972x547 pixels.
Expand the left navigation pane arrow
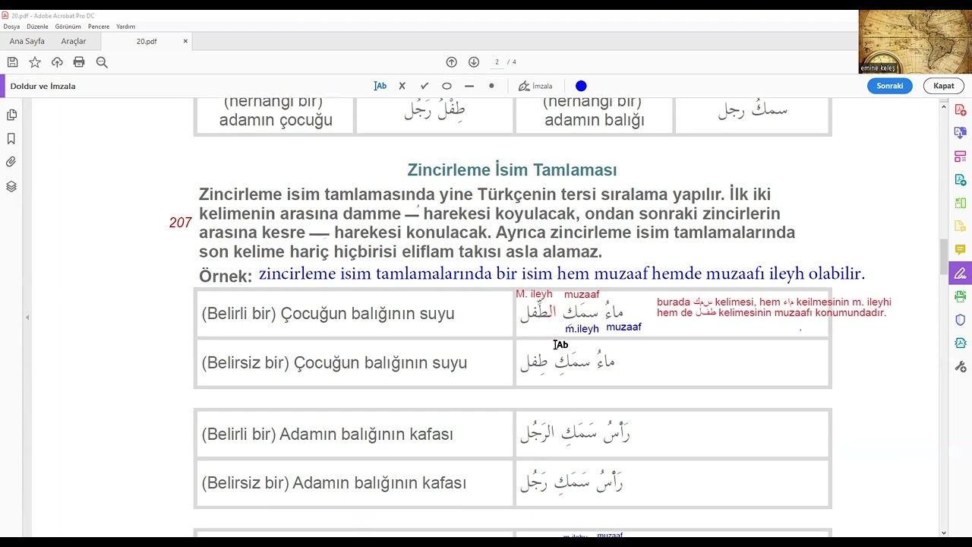tap(27, 318)
